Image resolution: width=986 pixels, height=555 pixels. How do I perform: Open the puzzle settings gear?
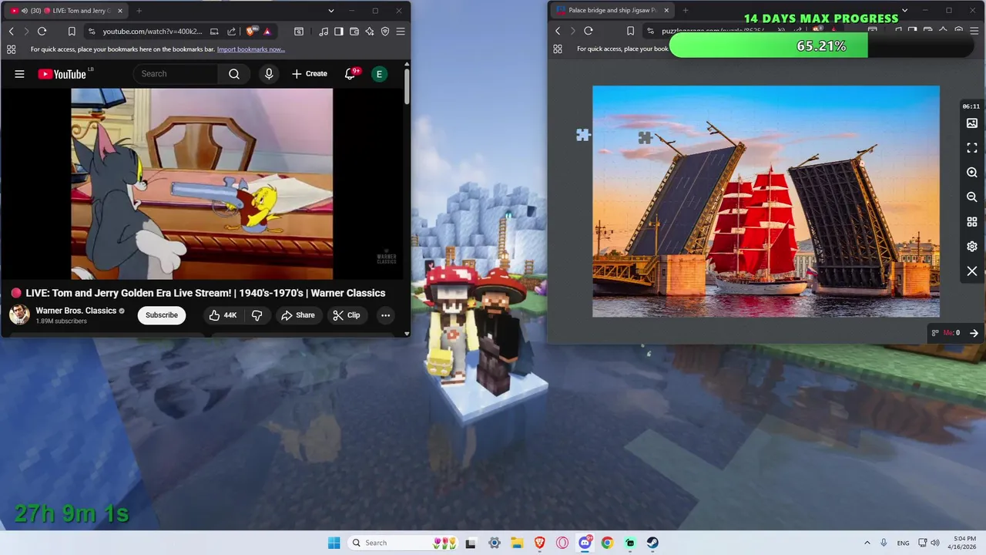pos(972,247)
